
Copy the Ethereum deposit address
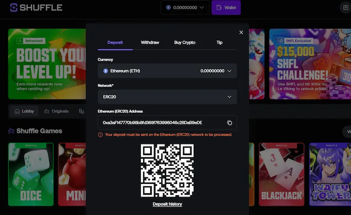(x=230, y=123)
